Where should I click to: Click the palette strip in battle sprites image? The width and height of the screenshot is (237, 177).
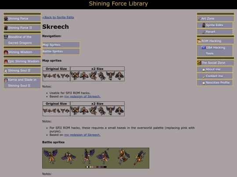pos(96,167)
